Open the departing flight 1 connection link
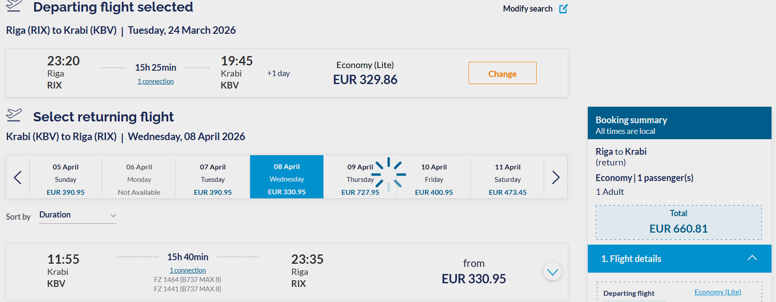The image size is (776, 302). click(156, 81)
